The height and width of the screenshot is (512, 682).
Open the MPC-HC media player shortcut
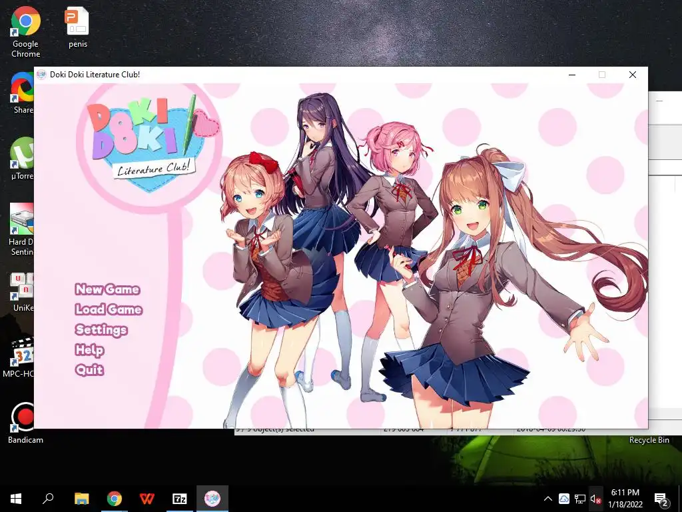(18, 357)
